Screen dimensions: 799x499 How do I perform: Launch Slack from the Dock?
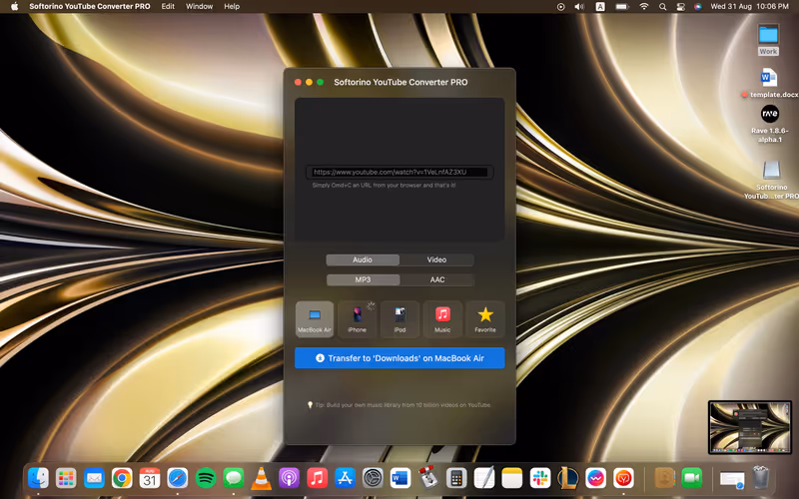click(x=540, y=478)
